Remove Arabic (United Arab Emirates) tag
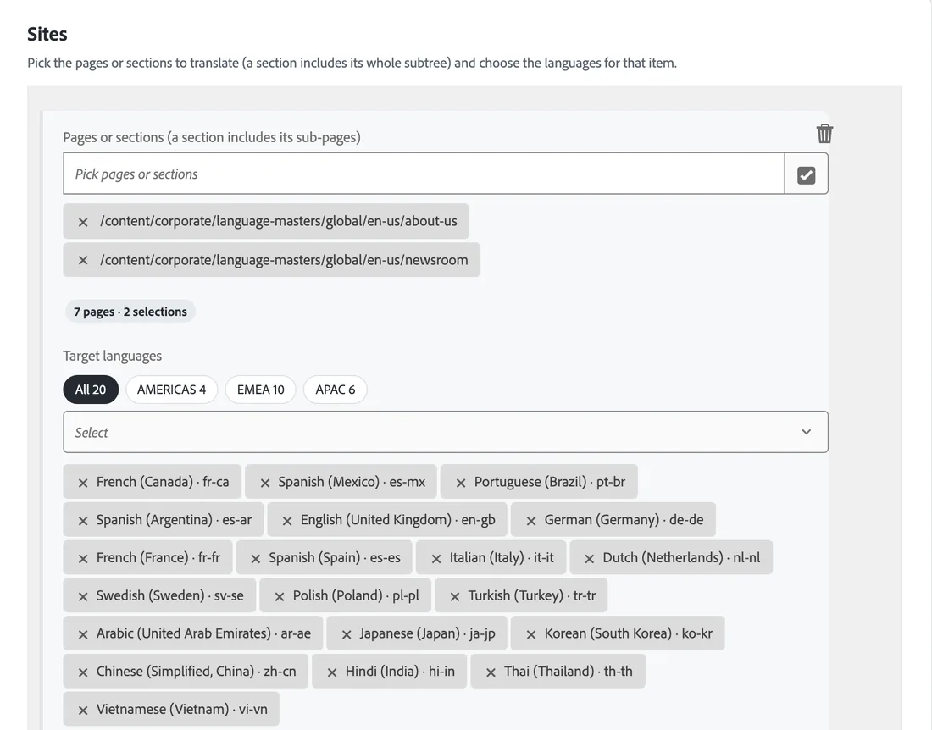 (83, 635)
